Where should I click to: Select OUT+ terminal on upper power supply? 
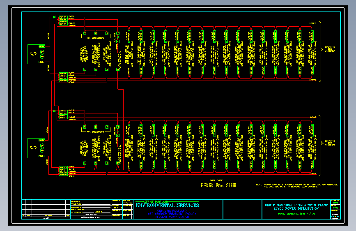tap(41, 46)
